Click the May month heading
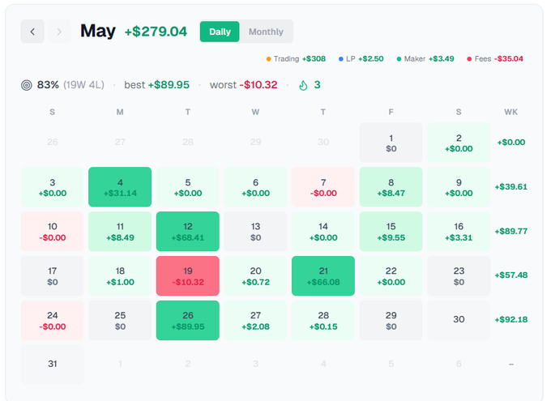The image size is (551, 401). (x=98, y=31)
